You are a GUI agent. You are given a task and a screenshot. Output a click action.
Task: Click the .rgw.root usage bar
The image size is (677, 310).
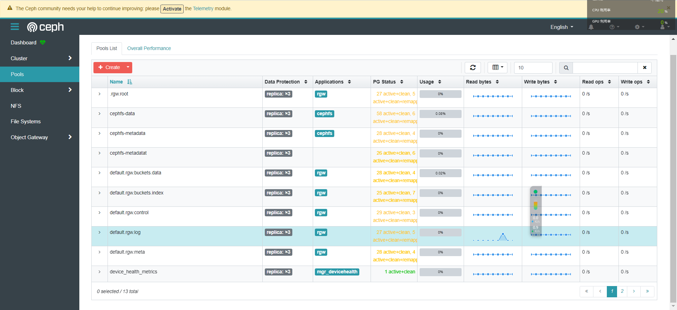(x=440, y=94)
